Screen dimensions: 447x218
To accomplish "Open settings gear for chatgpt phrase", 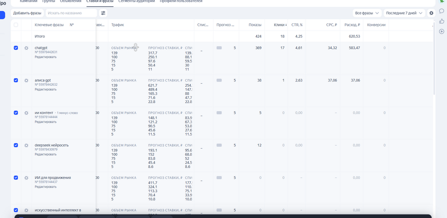I will [x=26, y=48].
